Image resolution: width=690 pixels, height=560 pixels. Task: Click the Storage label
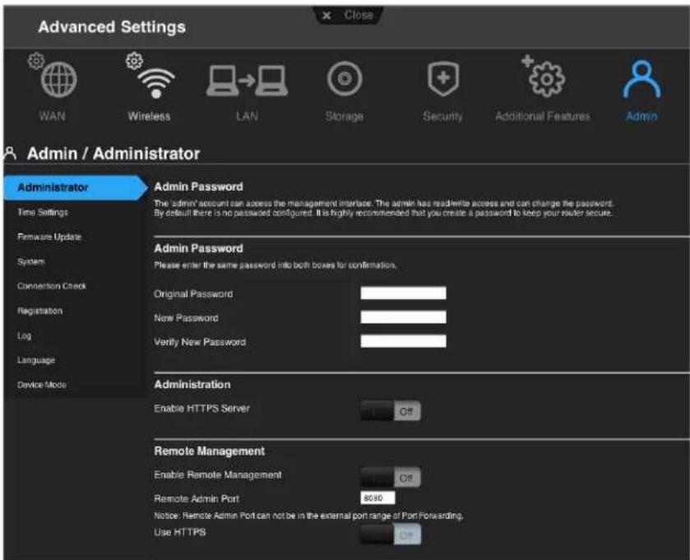[345, 117]
